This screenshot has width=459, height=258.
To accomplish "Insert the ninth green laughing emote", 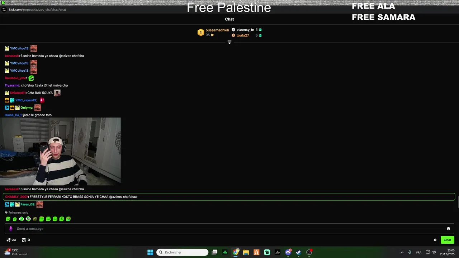I will (62, 219).
